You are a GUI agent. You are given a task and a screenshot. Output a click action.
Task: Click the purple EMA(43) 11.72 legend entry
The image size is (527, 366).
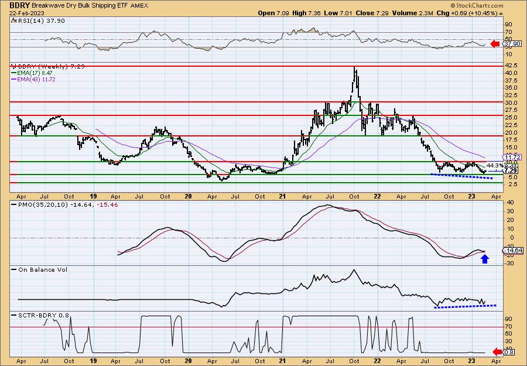click(x=33, y=79)
